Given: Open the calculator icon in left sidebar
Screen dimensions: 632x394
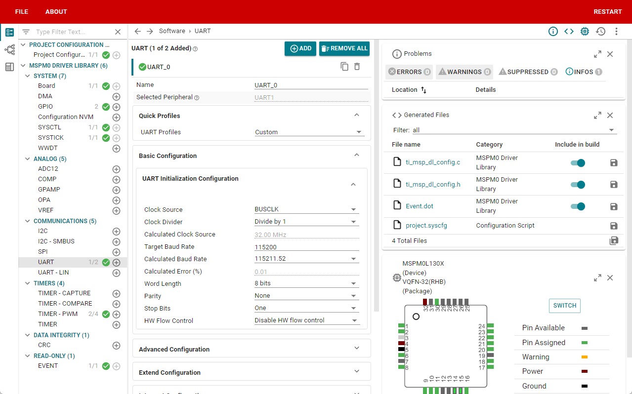Looking at the screenshot, I should tap(9, 67).
